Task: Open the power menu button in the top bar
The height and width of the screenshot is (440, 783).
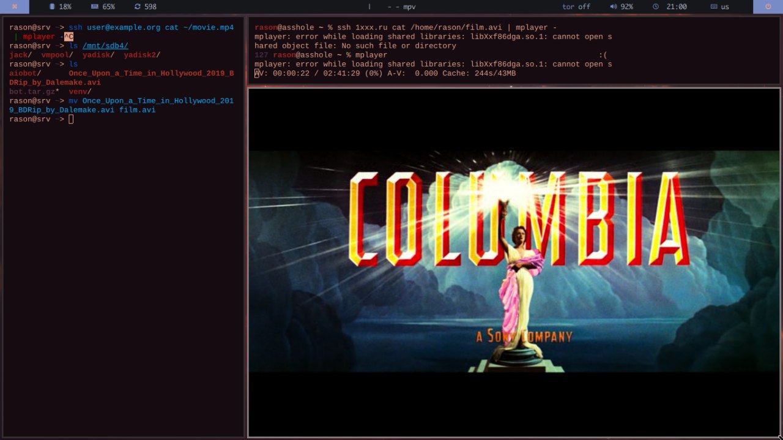Action: (768, 7)
